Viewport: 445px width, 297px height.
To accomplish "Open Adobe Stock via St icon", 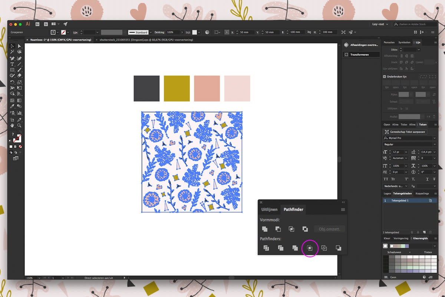I will point(46,24).
